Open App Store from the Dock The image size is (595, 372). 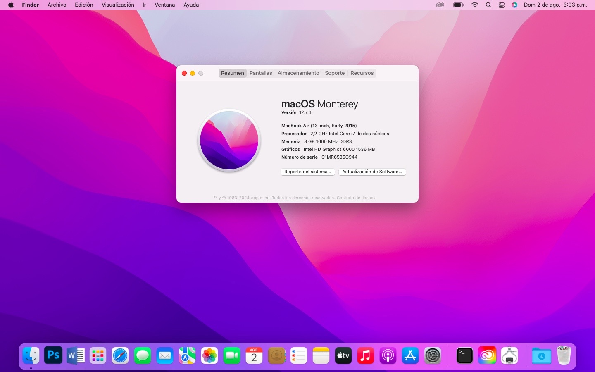click(410, 355)
